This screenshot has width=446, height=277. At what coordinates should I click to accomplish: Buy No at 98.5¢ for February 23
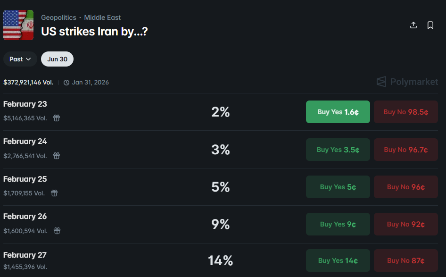tap(405, 112)
